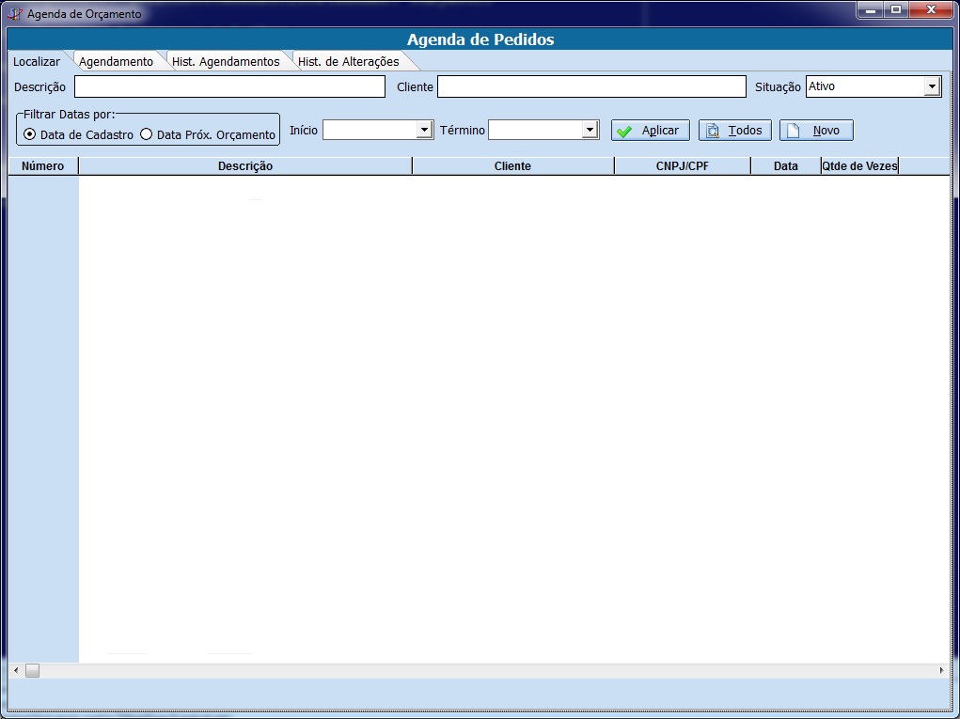Click the Todos search button
The width and height of the screenshot is (960, 719).
pyautogui.click(x=734, y=131)
